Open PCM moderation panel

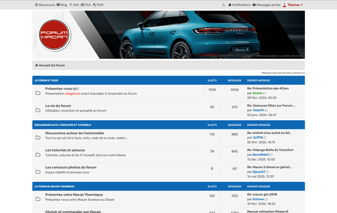tap(98, 5)
